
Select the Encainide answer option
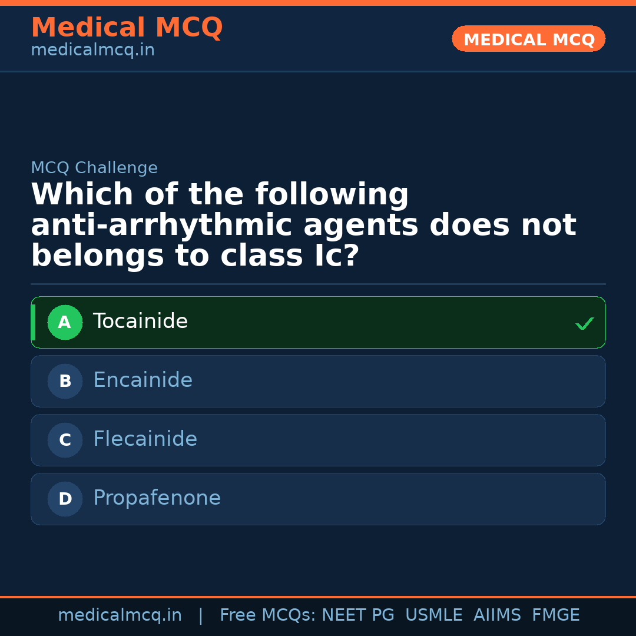pyautogui.click(x=318, y=382)
